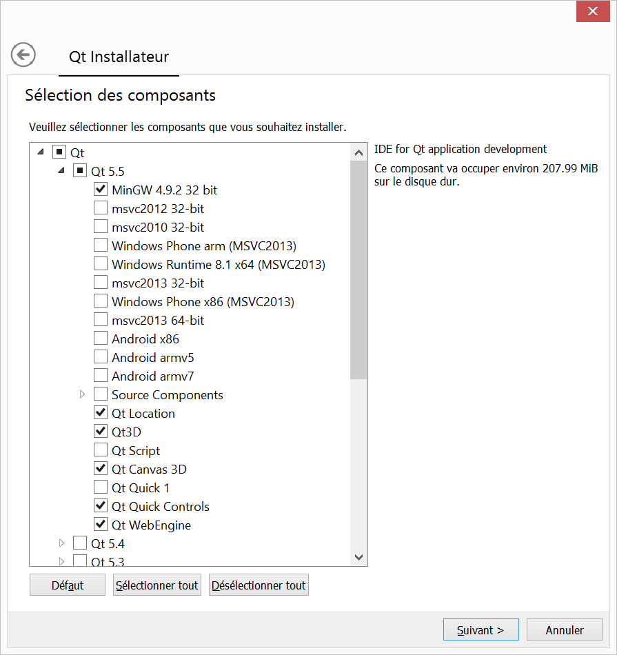This screenshot has width=617, height=655.
Task: Uncheck the Qt3D component
Action: [100, 431]
